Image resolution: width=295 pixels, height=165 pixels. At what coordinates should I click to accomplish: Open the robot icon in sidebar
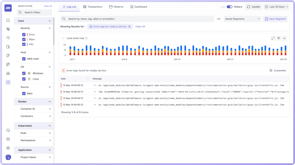pos(8,73)
